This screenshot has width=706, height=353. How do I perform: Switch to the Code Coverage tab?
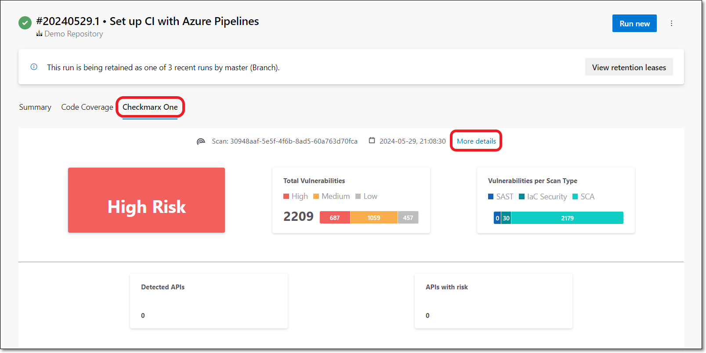pyautogui.click(x=87, y=107)
